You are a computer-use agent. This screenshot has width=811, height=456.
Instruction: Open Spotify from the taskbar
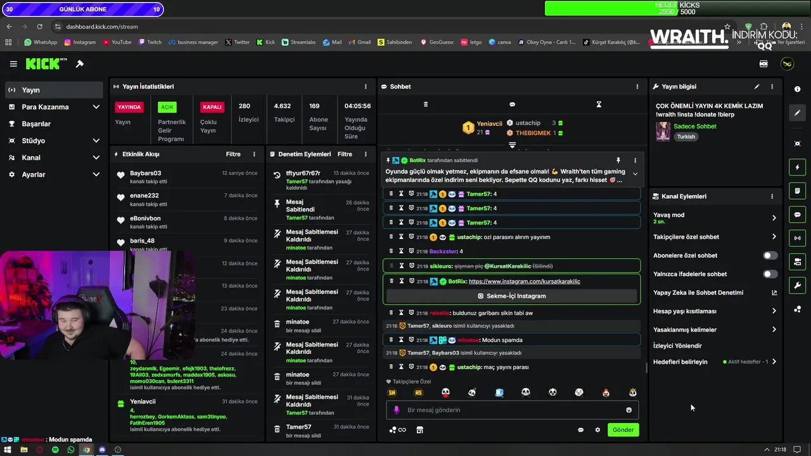55,450
